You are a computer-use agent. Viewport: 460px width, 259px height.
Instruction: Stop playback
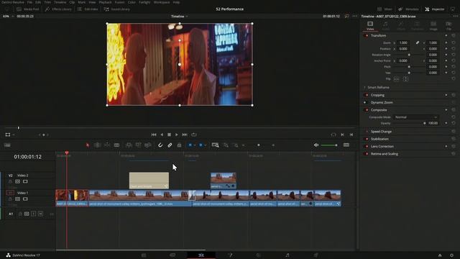click(x=170, y=135)
